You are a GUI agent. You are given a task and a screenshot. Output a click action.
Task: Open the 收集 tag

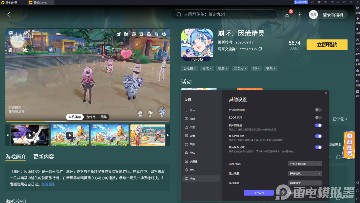click(x=270, y=68)
